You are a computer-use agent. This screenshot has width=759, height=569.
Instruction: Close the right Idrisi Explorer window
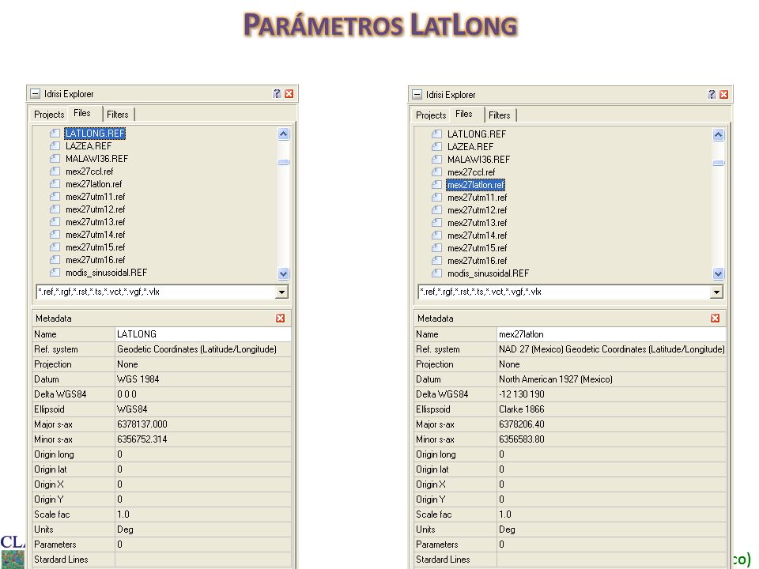tap(723, 94)
